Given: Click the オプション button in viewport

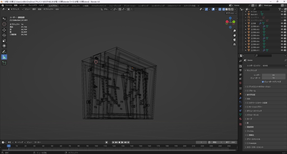Looking at the screenshot, I should coord(231,13).
